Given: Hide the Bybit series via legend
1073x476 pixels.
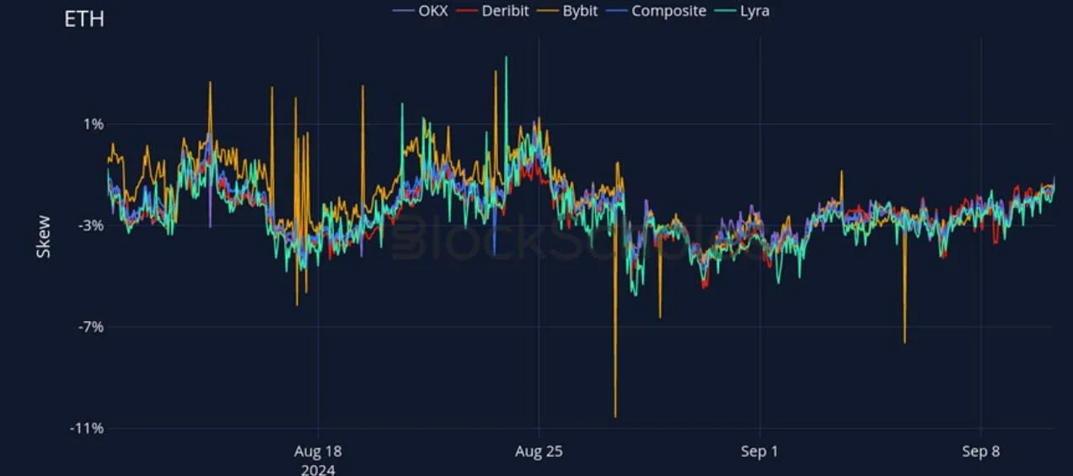Looking at the screenshot, I should coord(567,11).
